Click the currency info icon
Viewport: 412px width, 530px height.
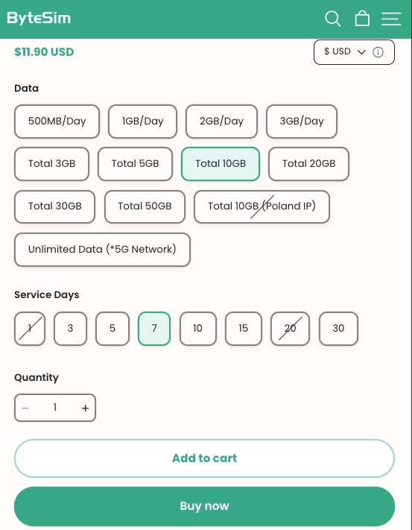click(378, 52)
